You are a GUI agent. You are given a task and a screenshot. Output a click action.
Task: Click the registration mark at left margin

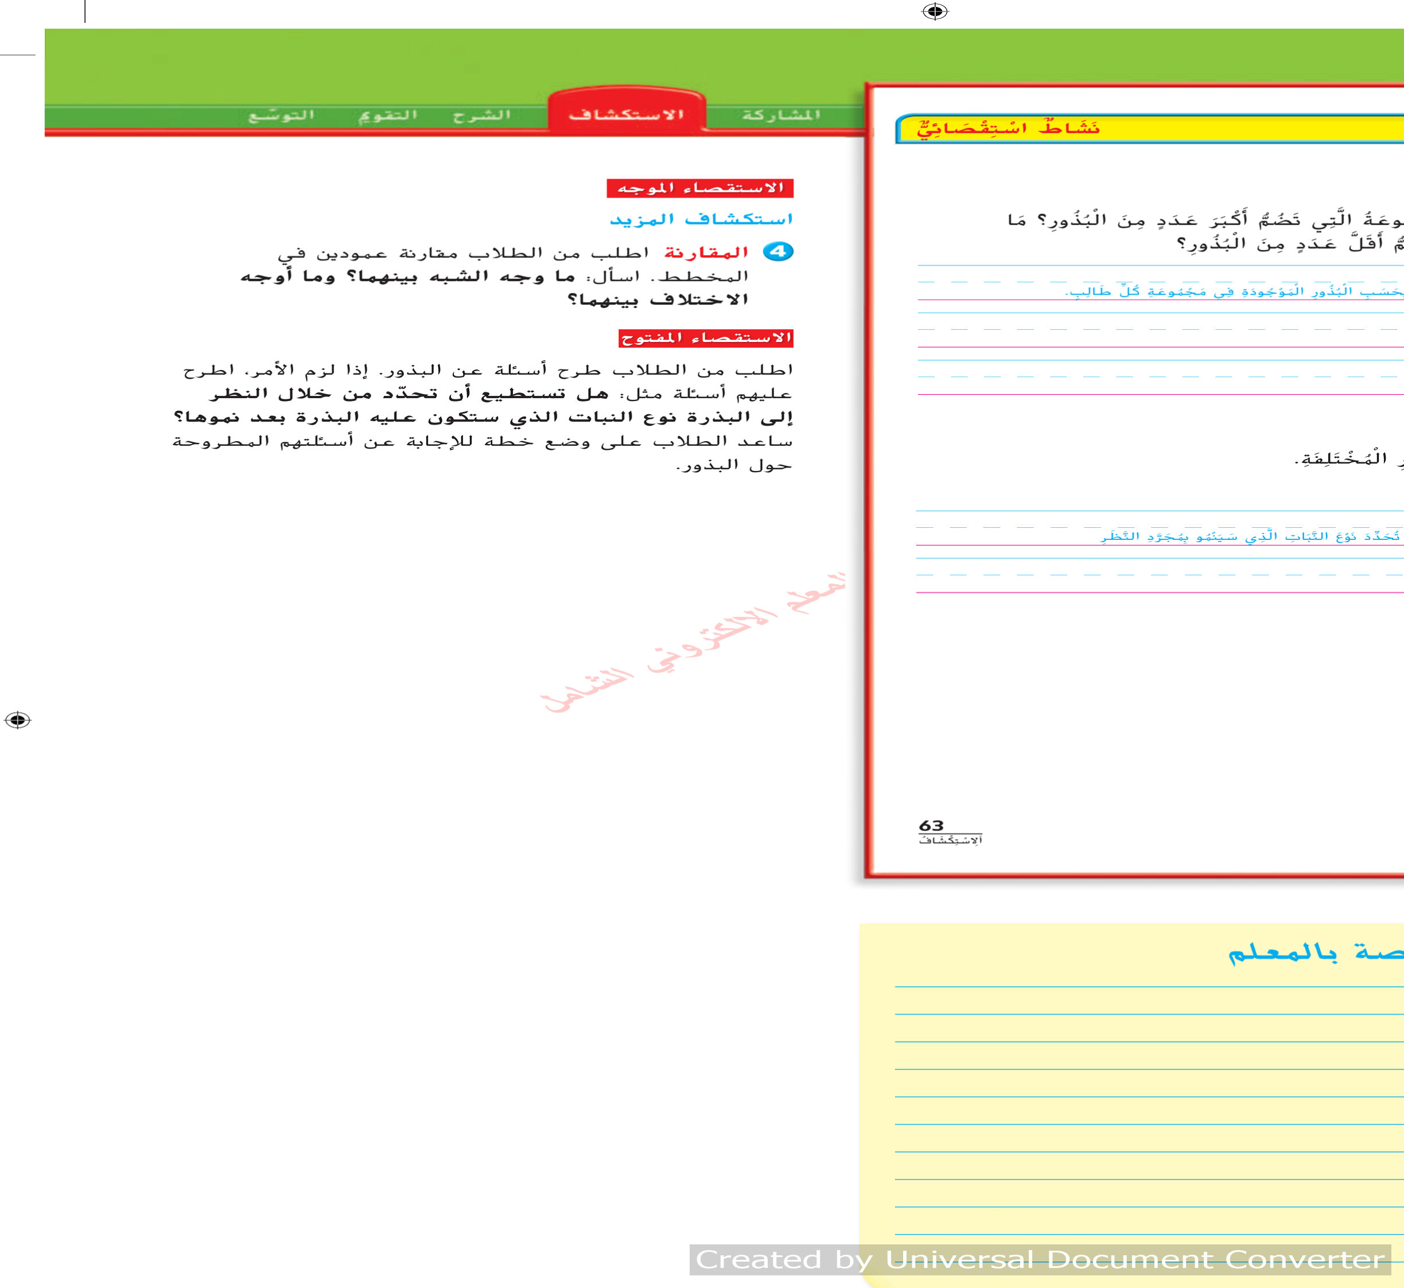point(17,719)
